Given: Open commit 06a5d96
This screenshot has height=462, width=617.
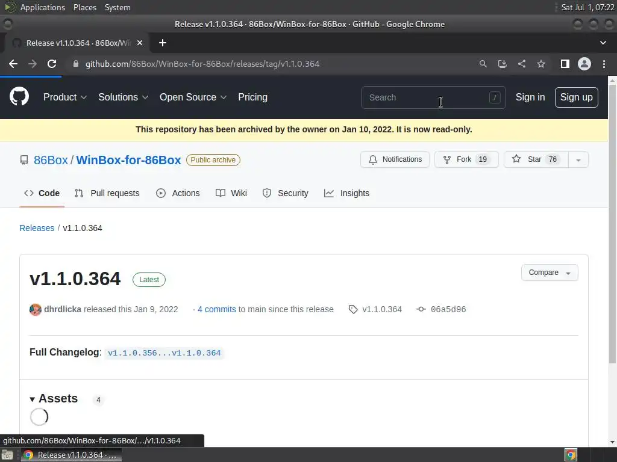Looking at the screenshot, I should point(448,310).
